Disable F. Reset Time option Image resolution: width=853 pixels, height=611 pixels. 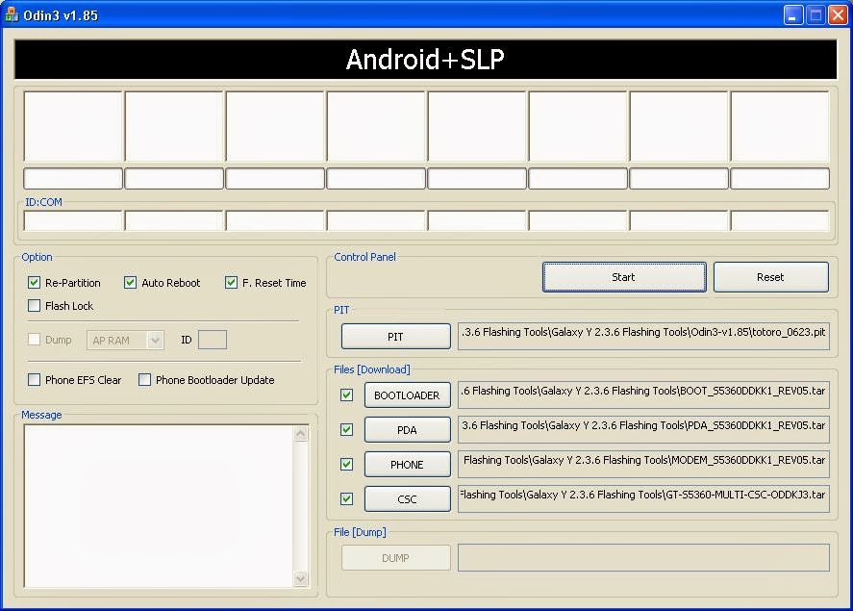point(231,282)
